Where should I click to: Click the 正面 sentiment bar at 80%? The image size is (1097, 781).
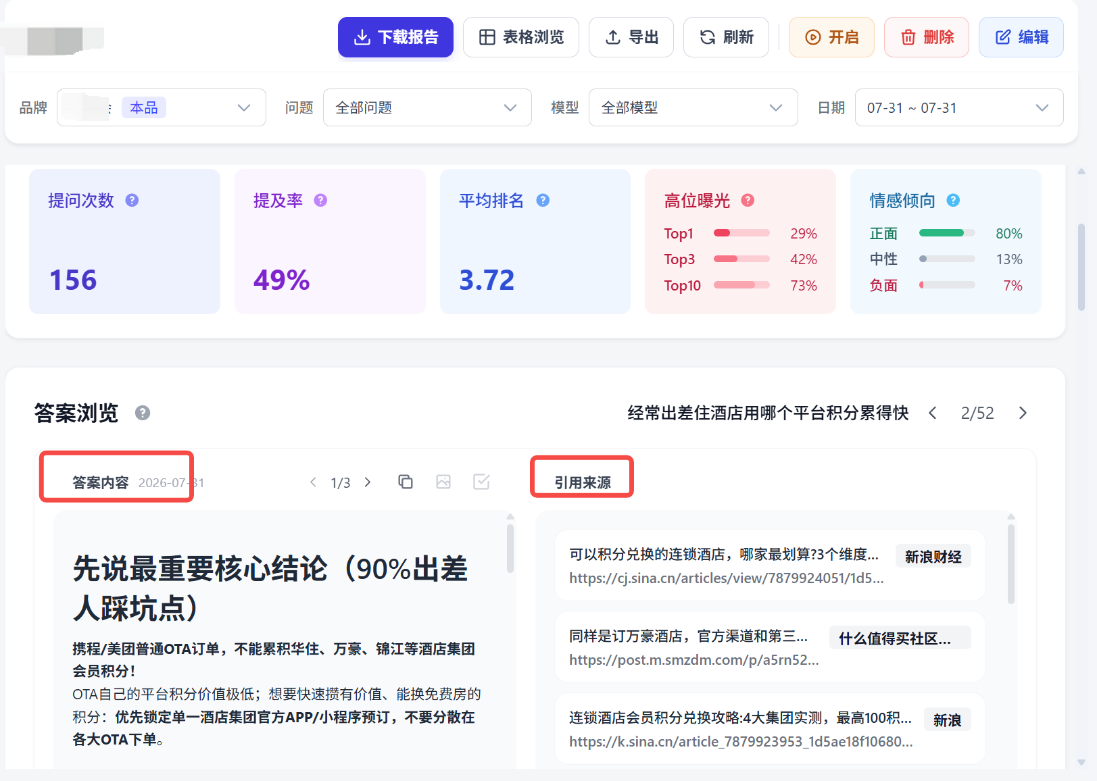pos(947,233)
